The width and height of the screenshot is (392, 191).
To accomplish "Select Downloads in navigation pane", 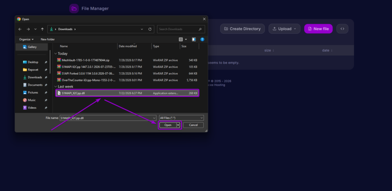I will [35, 77].
